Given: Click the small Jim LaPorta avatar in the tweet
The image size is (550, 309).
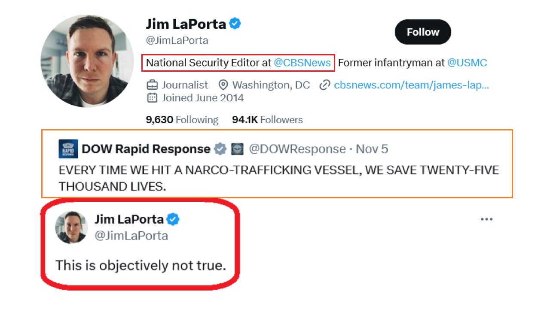Looking at the screenshot, I should [71, 227].
